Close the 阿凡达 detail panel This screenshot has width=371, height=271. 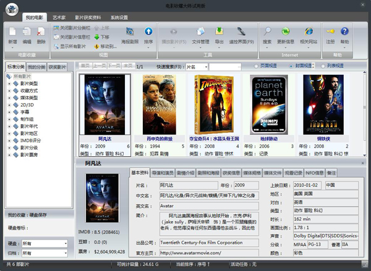[363, 163]
